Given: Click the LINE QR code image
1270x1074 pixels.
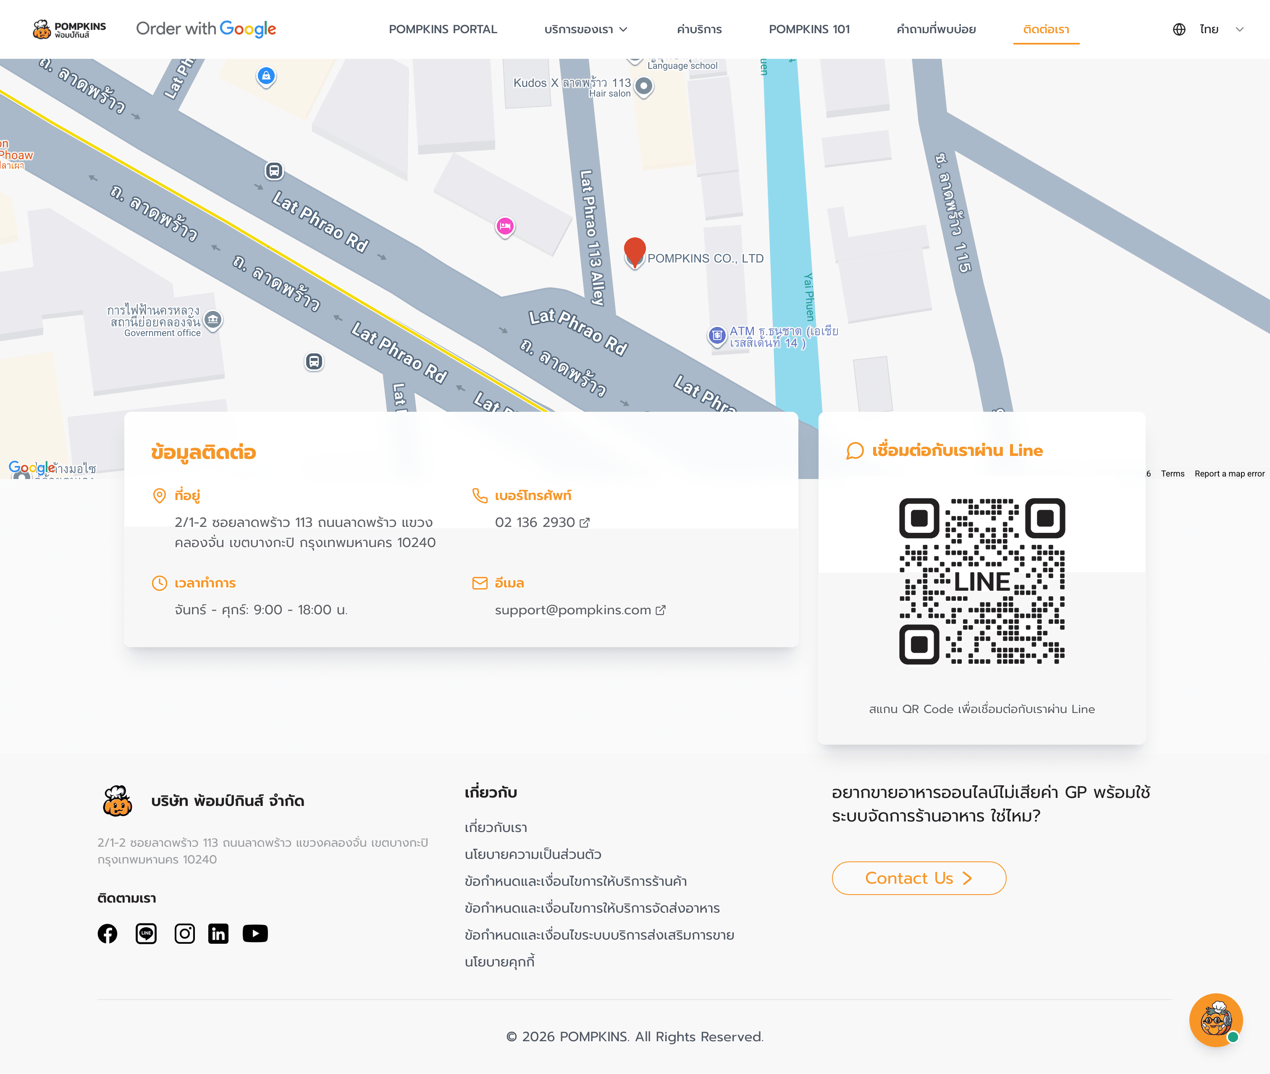Looking at the screenshot, I should point(981,581).
